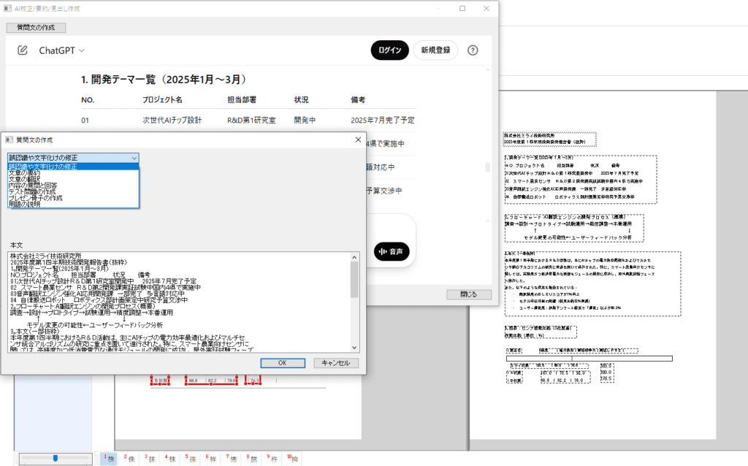
Task: Click the ログイン button
Action: point(390,50)
